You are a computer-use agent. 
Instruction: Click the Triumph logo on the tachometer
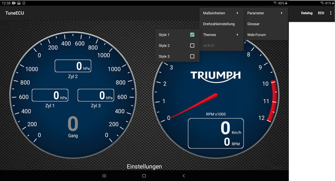point(216,75)
